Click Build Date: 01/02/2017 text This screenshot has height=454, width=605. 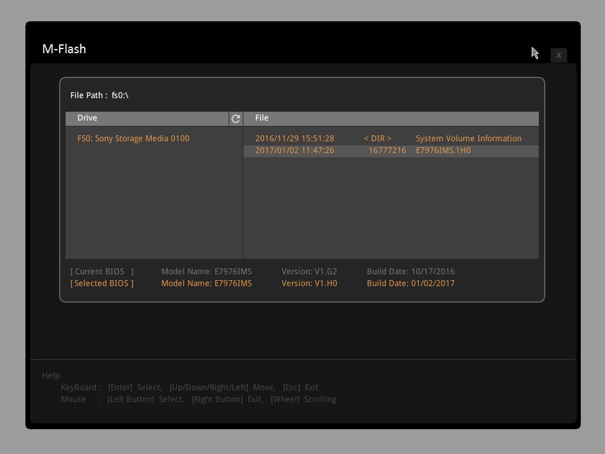tap(411, 283)
